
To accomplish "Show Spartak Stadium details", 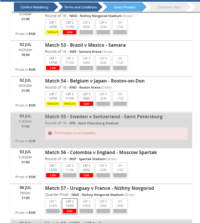I will pyautogui.click(x=111, y=159).
